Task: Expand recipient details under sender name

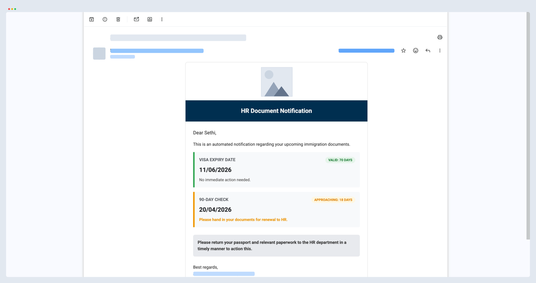Action: click(123, 57)
